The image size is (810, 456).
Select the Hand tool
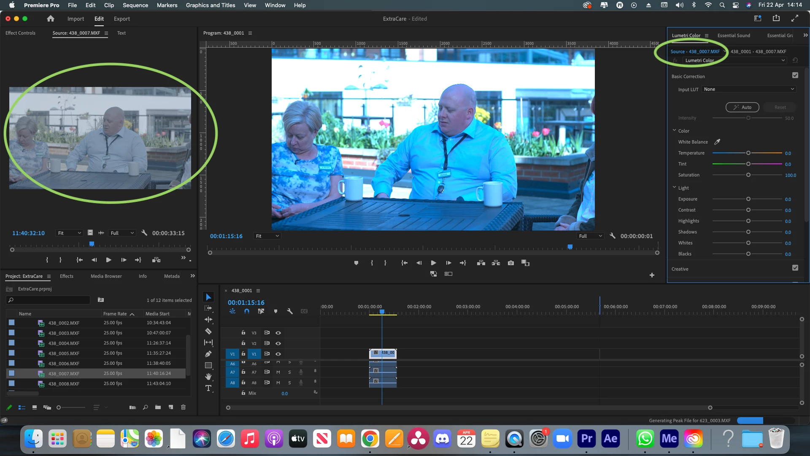[208, 377]
